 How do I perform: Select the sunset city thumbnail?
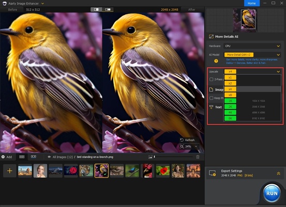(193, 171)
